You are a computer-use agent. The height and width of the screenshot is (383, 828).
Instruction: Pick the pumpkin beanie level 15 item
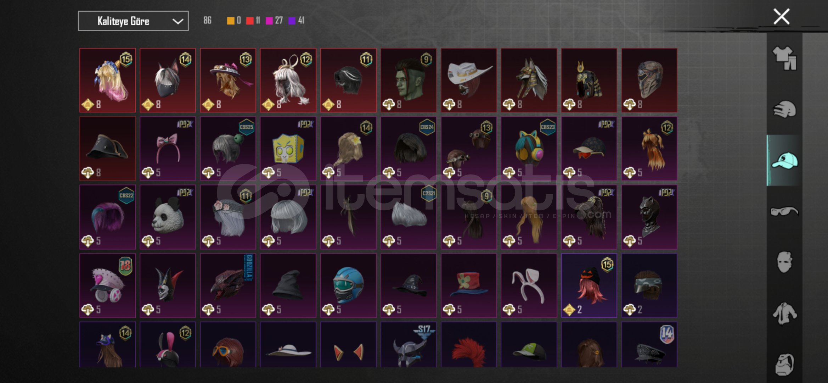[x=589, y=285]
